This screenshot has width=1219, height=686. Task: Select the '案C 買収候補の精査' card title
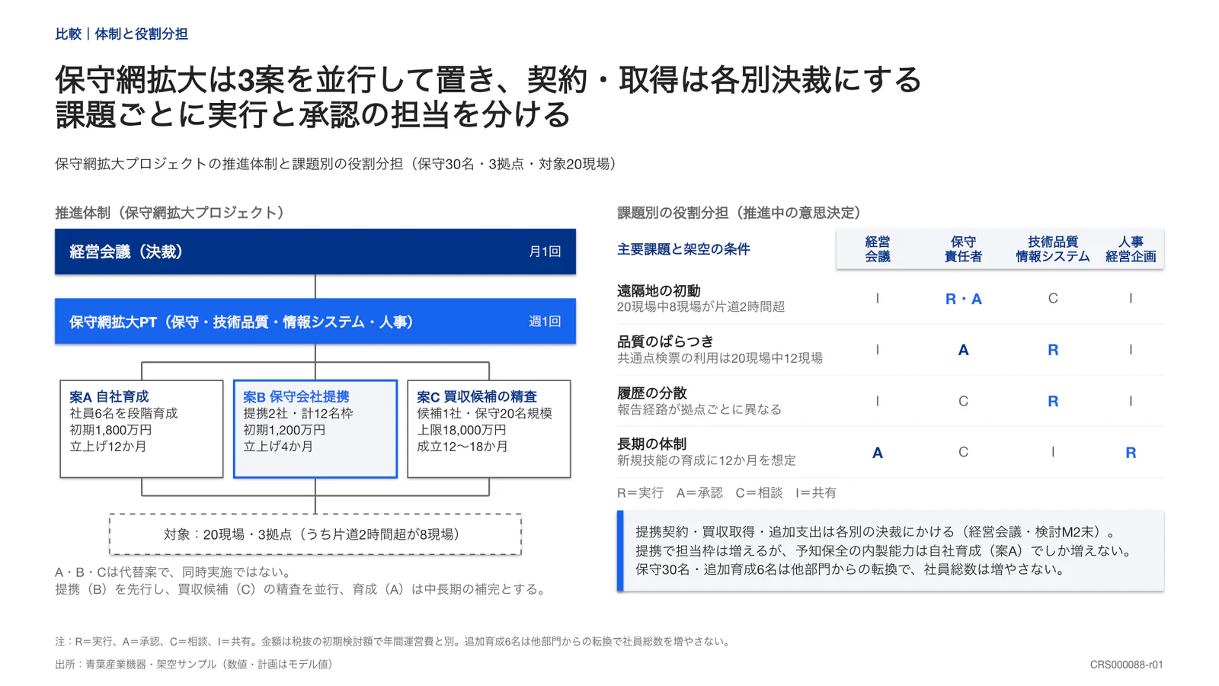477,396
